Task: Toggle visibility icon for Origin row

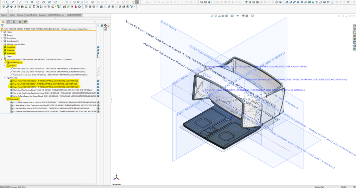Action: tap(98, 57)
